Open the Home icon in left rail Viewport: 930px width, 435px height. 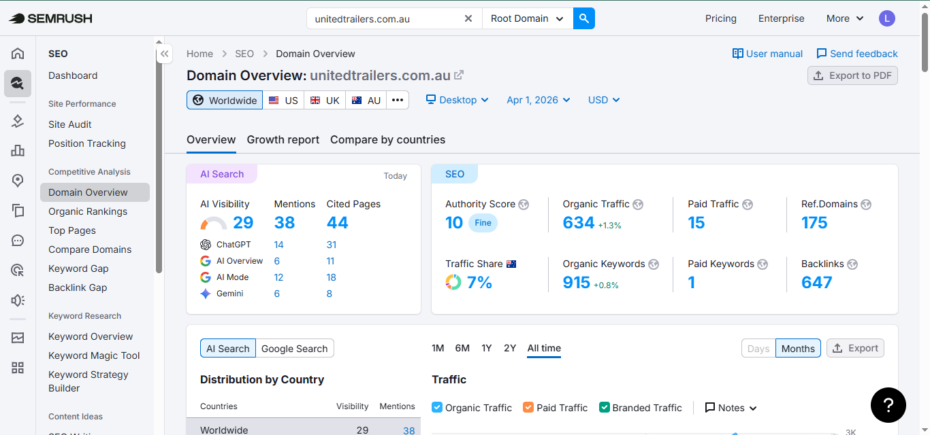point(18,54)
